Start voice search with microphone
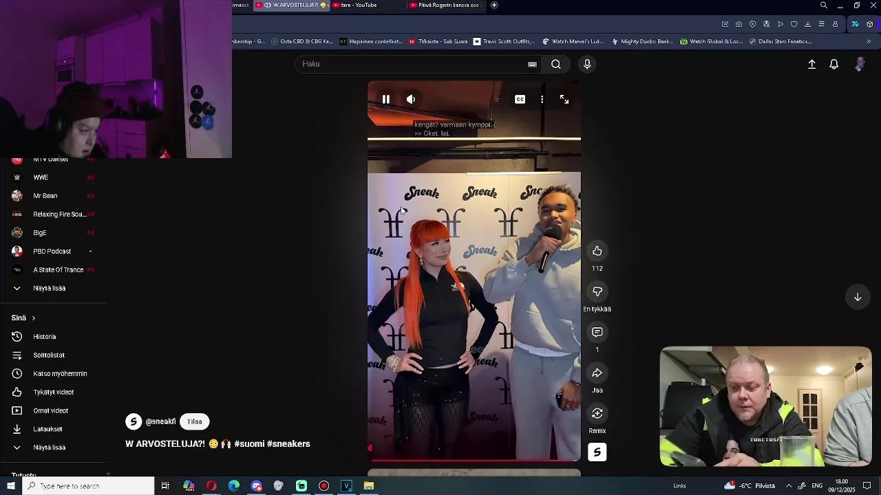Image resolution: width=881 pixels, height=495 pixels. click(x=587, y=64)
